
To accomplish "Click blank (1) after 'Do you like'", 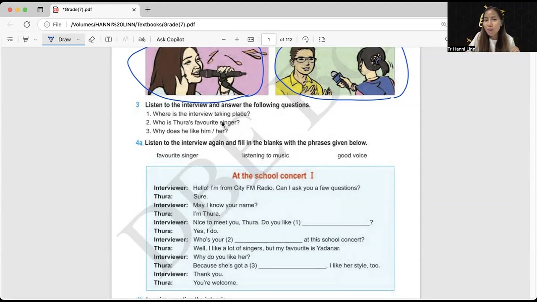I will pyautogui.click(x=336, y=223).
